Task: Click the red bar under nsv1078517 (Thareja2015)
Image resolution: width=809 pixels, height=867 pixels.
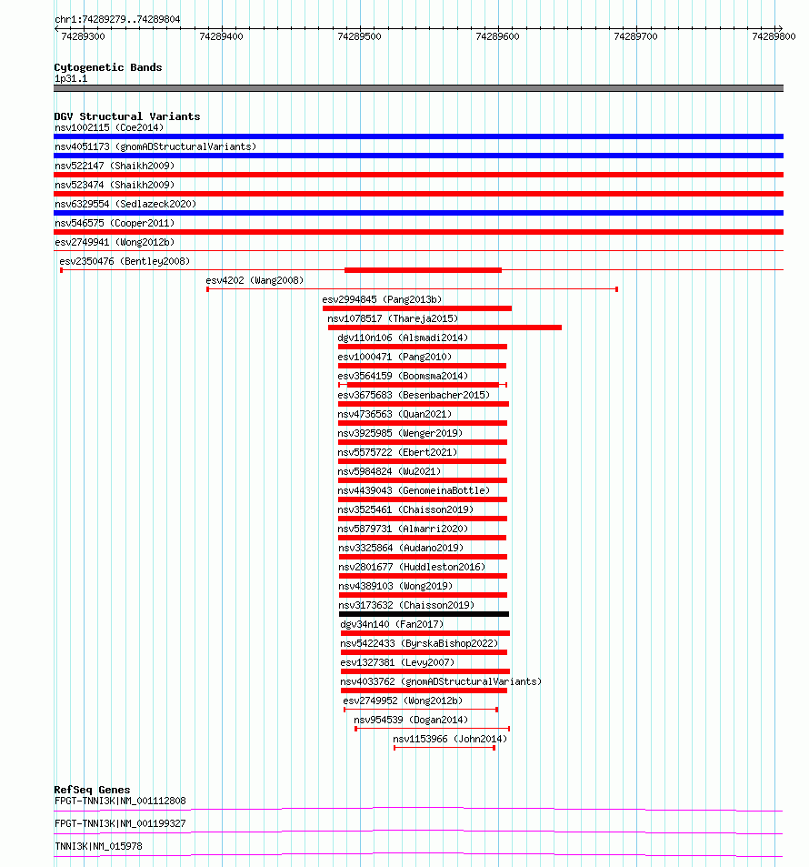Action: pos(444,328)
